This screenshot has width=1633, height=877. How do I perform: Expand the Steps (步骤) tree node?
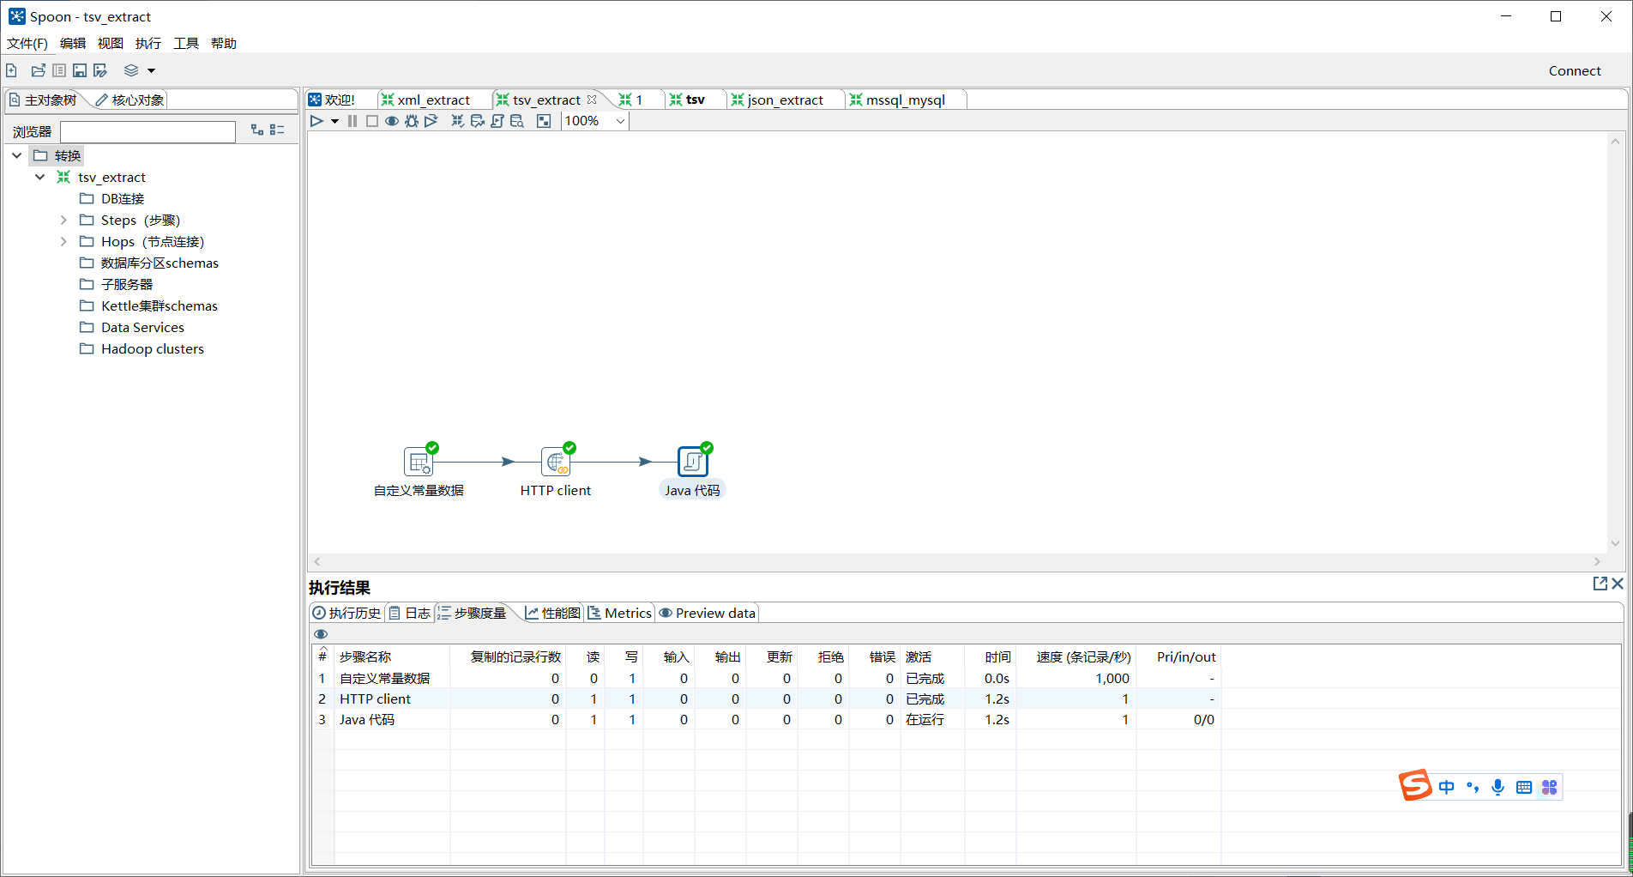tap(63, 220)
